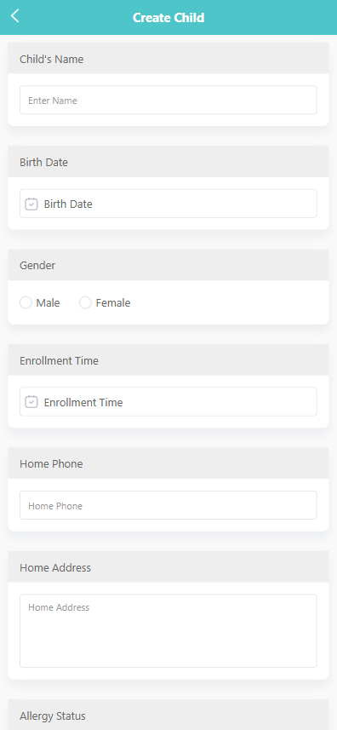Click the Allergy Status section header
This screenshot has width=337, height=730.
[x=168, y=716]
